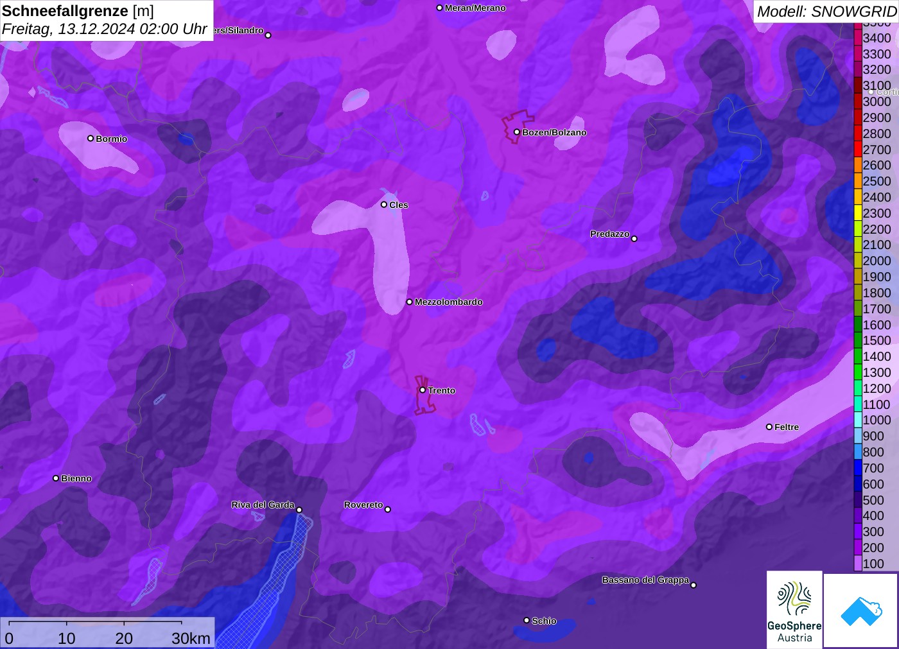899x649 pixels.
Task: Click the date Freitag, 13.12.2024 02:00 Uhr
Action: pos(104,29)
